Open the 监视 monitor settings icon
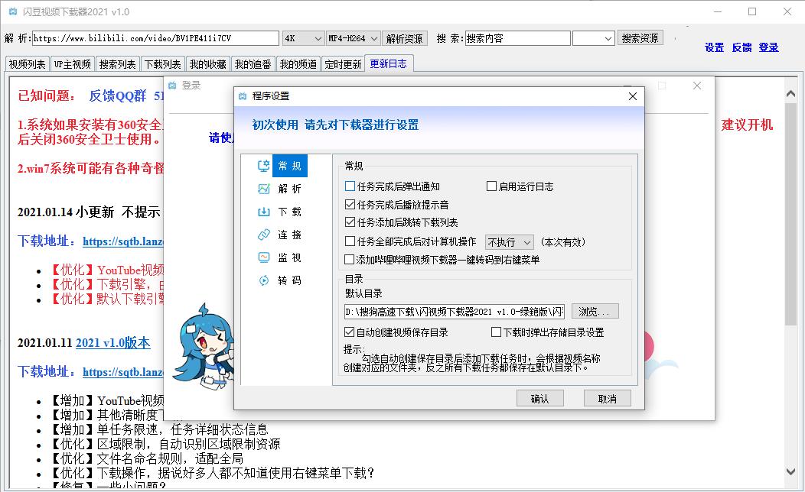 click(x=263, y=257)
